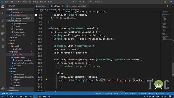Open Task View on the taskbar

click(x=16, y=96)
